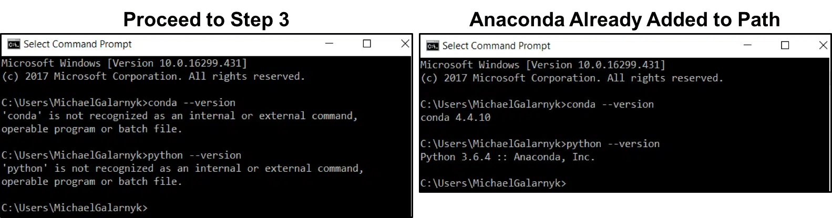Maximize the right Command Prompt window
The image size is (832, 218).
(785, 45)
